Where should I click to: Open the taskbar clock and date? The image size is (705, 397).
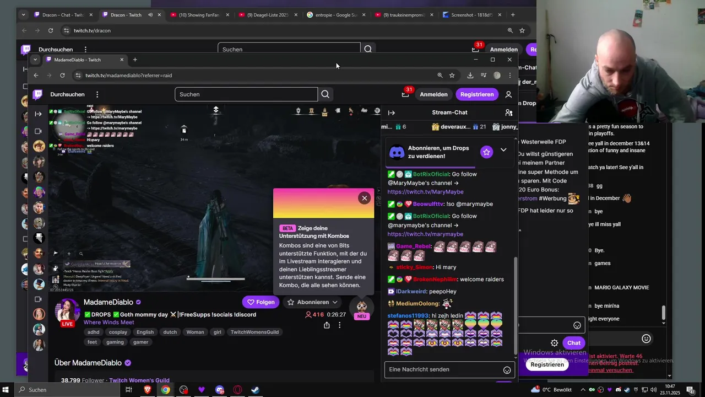tap(671, 390)
